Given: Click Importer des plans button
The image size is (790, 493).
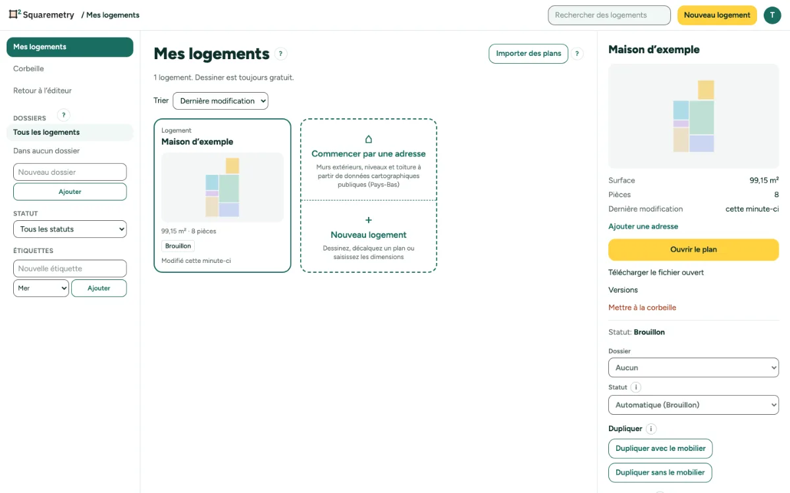Looking at the screenshot, I should point(529,54).
